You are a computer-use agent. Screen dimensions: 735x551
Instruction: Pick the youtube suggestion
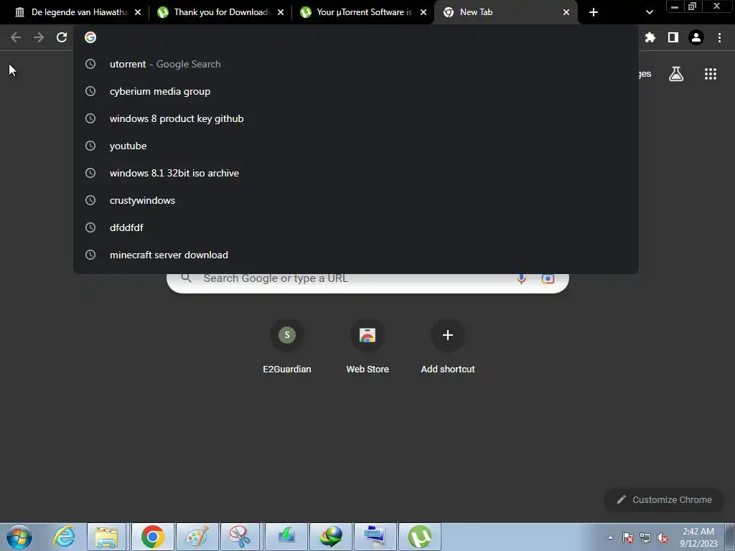click(356, 146)
